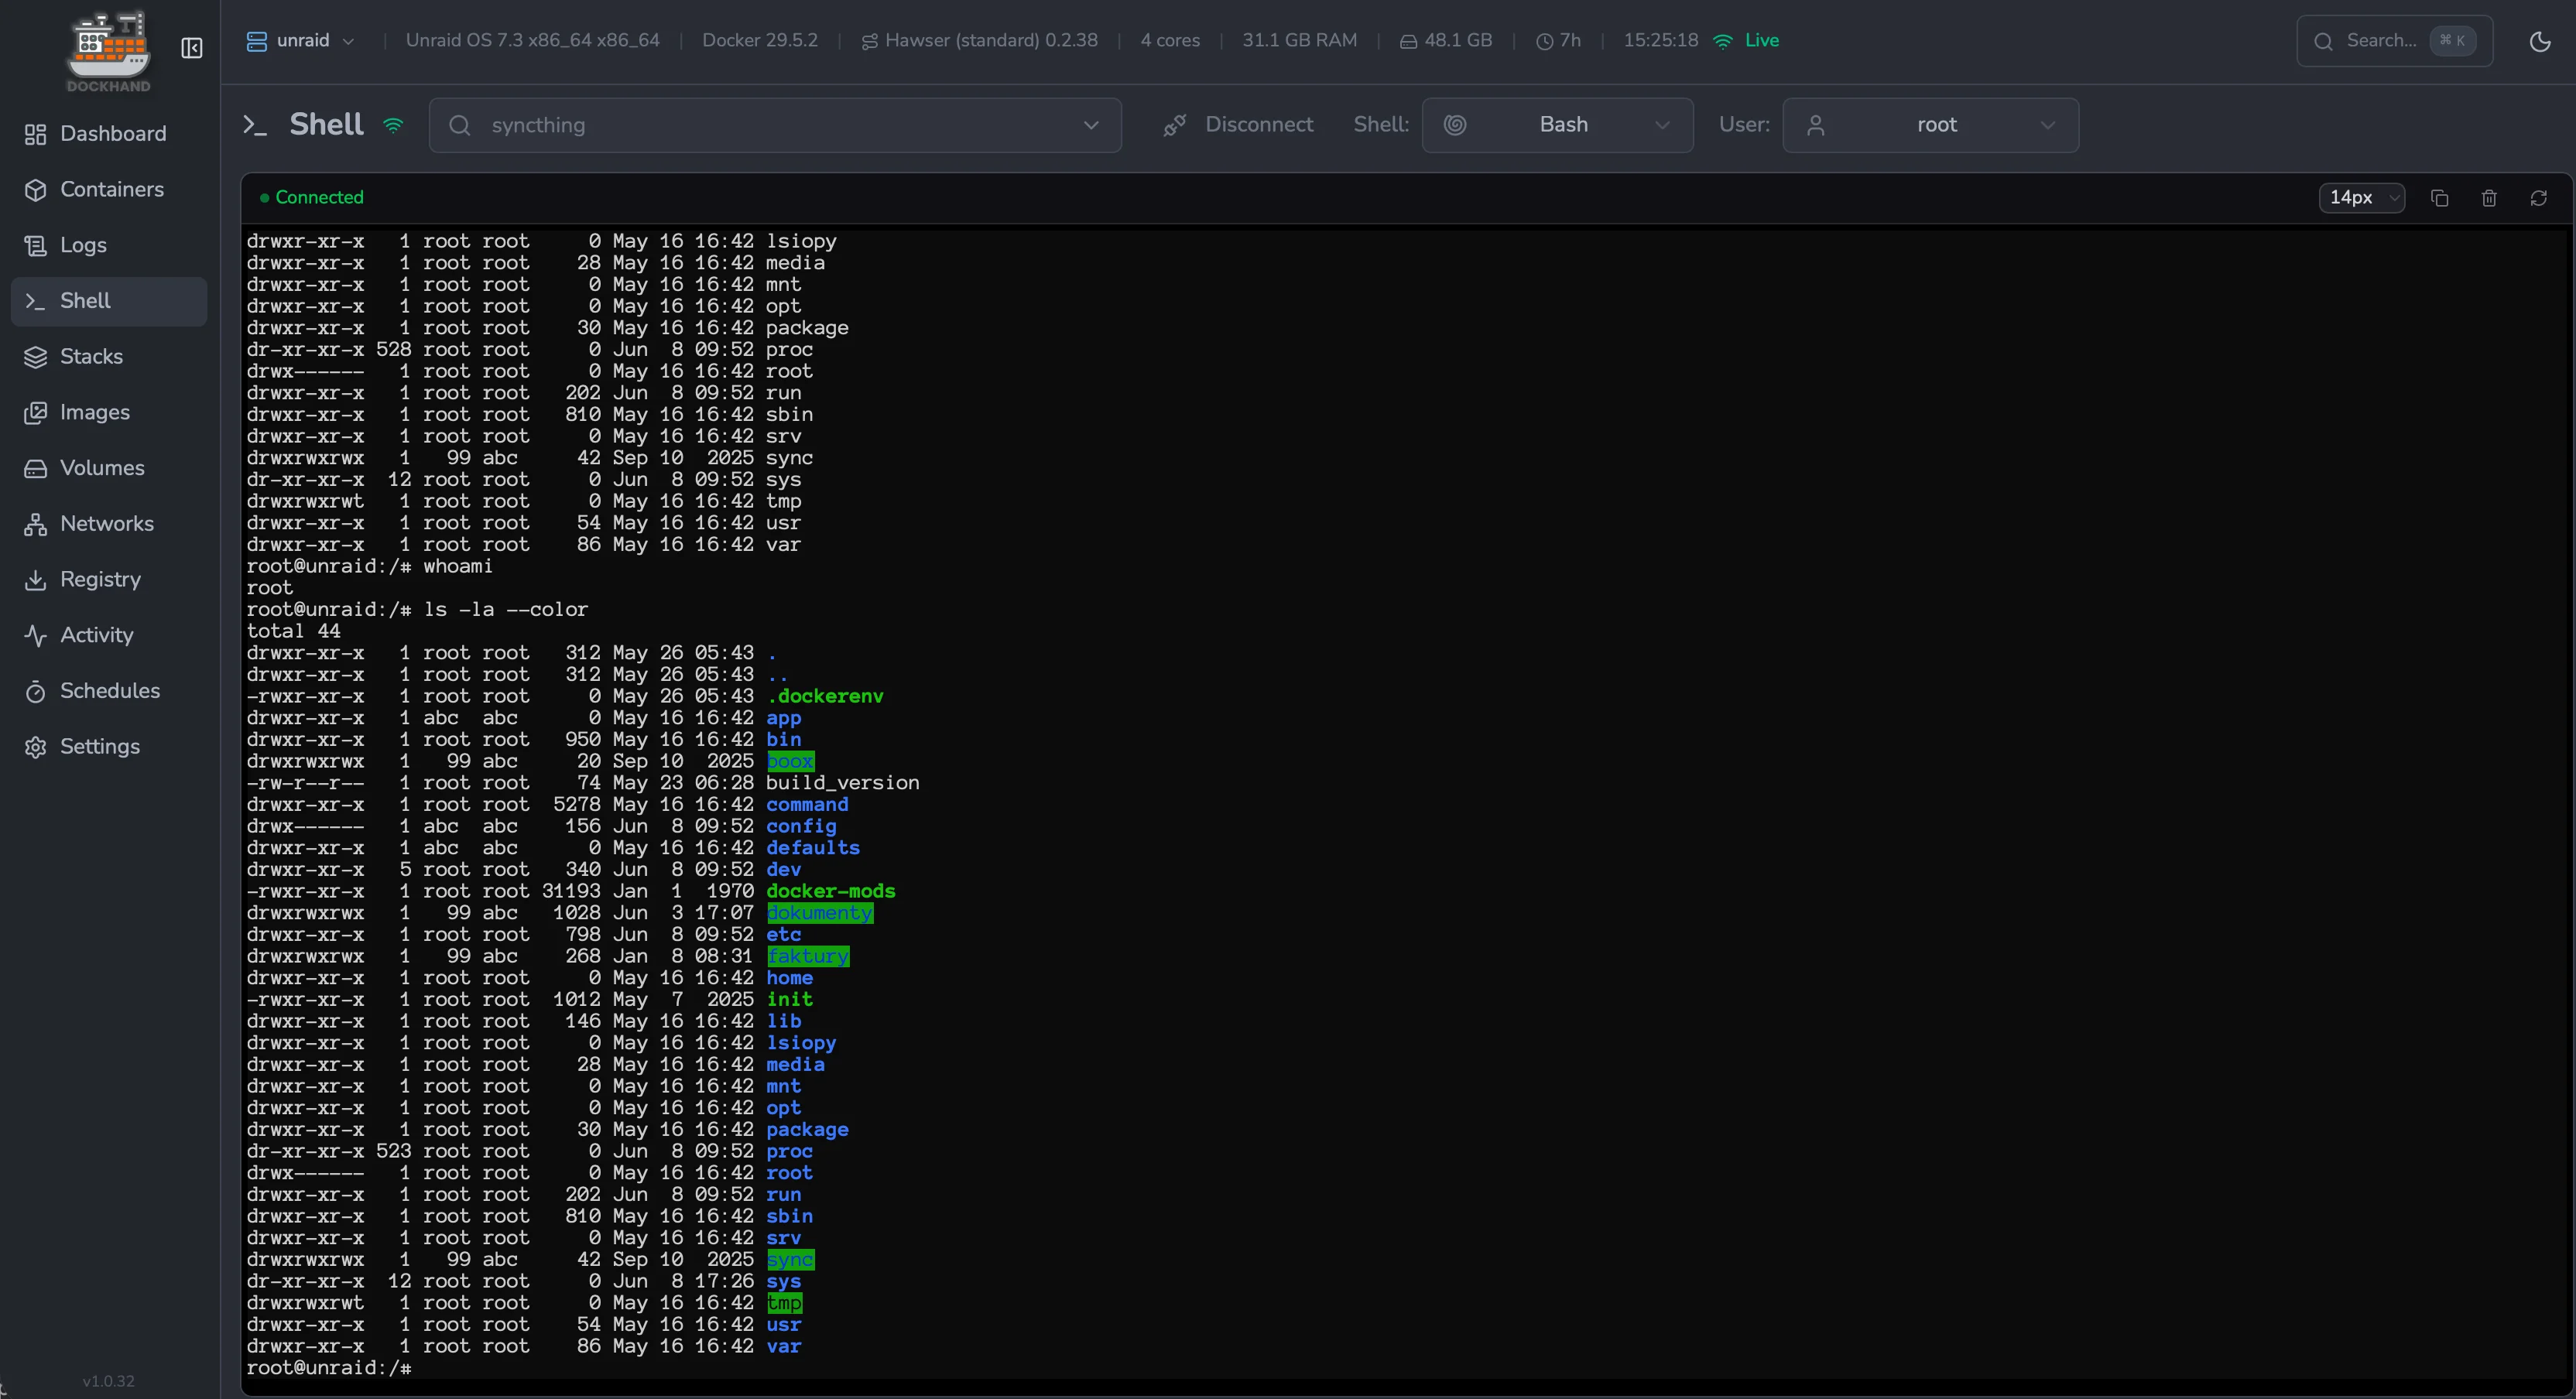Click the Logs scroll icon

[36, 245]
